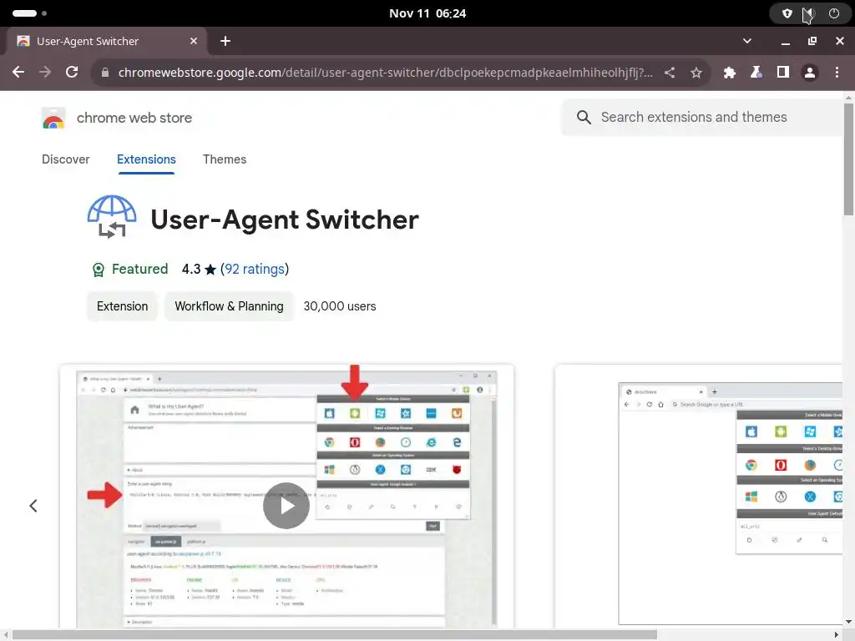The image size is (855, 641).
Task: Bookmark this tab with star icon
Action: point(696,72)
